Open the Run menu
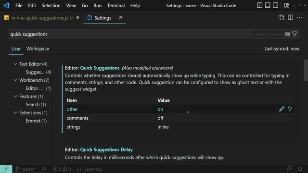Viewport: 308px width, 173px height. pos(97,5)
